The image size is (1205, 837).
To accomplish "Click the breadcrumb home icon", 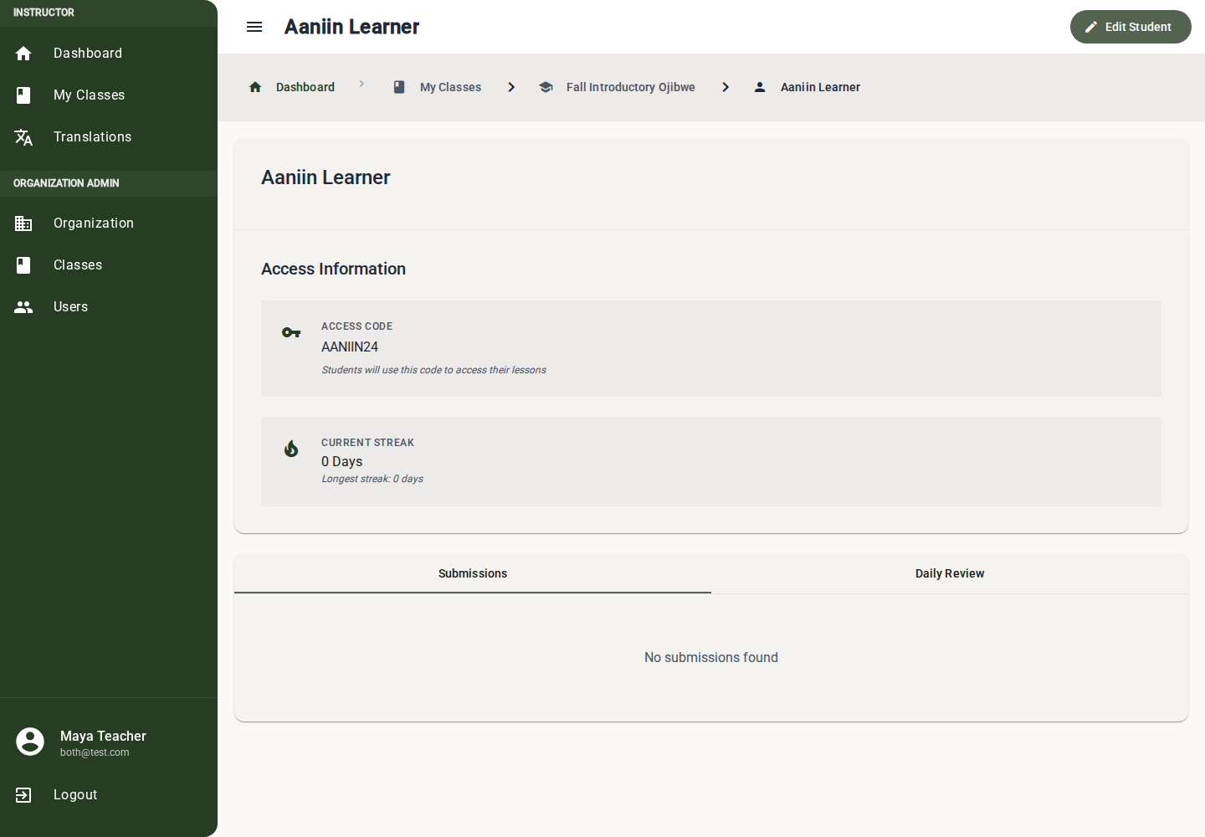I will [255, 87].
